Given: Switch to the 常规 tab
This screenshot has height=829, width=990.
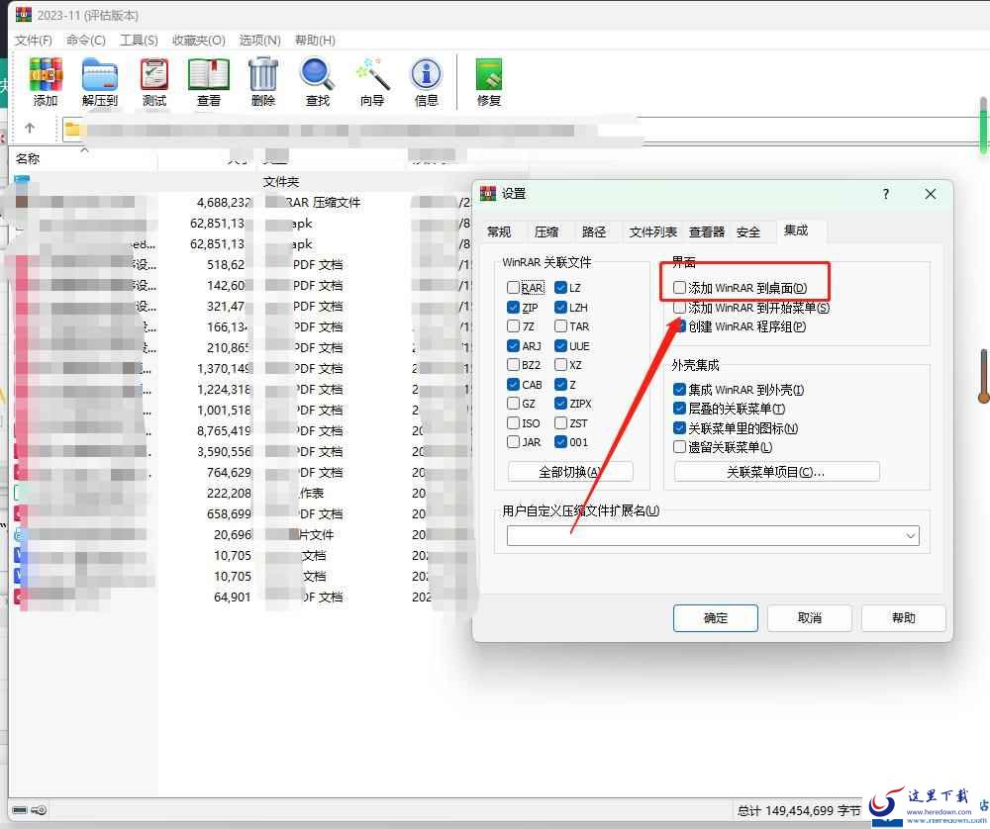Looking at the screenshot, I should coord(499,232).
